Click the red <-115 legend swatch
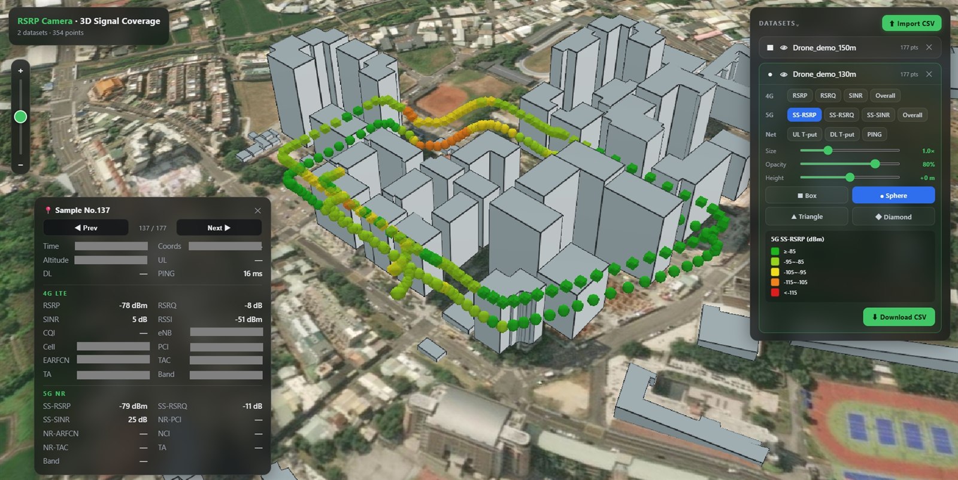 (775, 292)
